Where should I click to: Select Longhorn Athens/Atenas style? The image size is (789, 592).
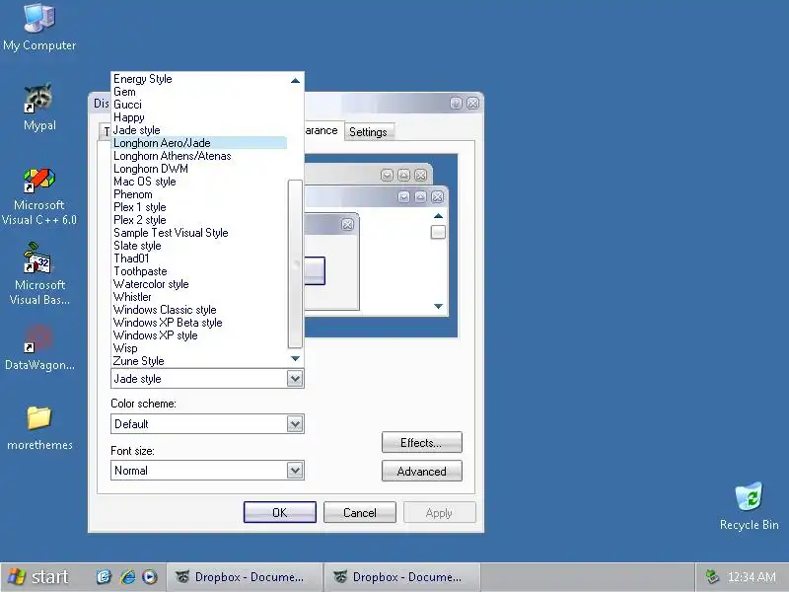coord(199,156)
